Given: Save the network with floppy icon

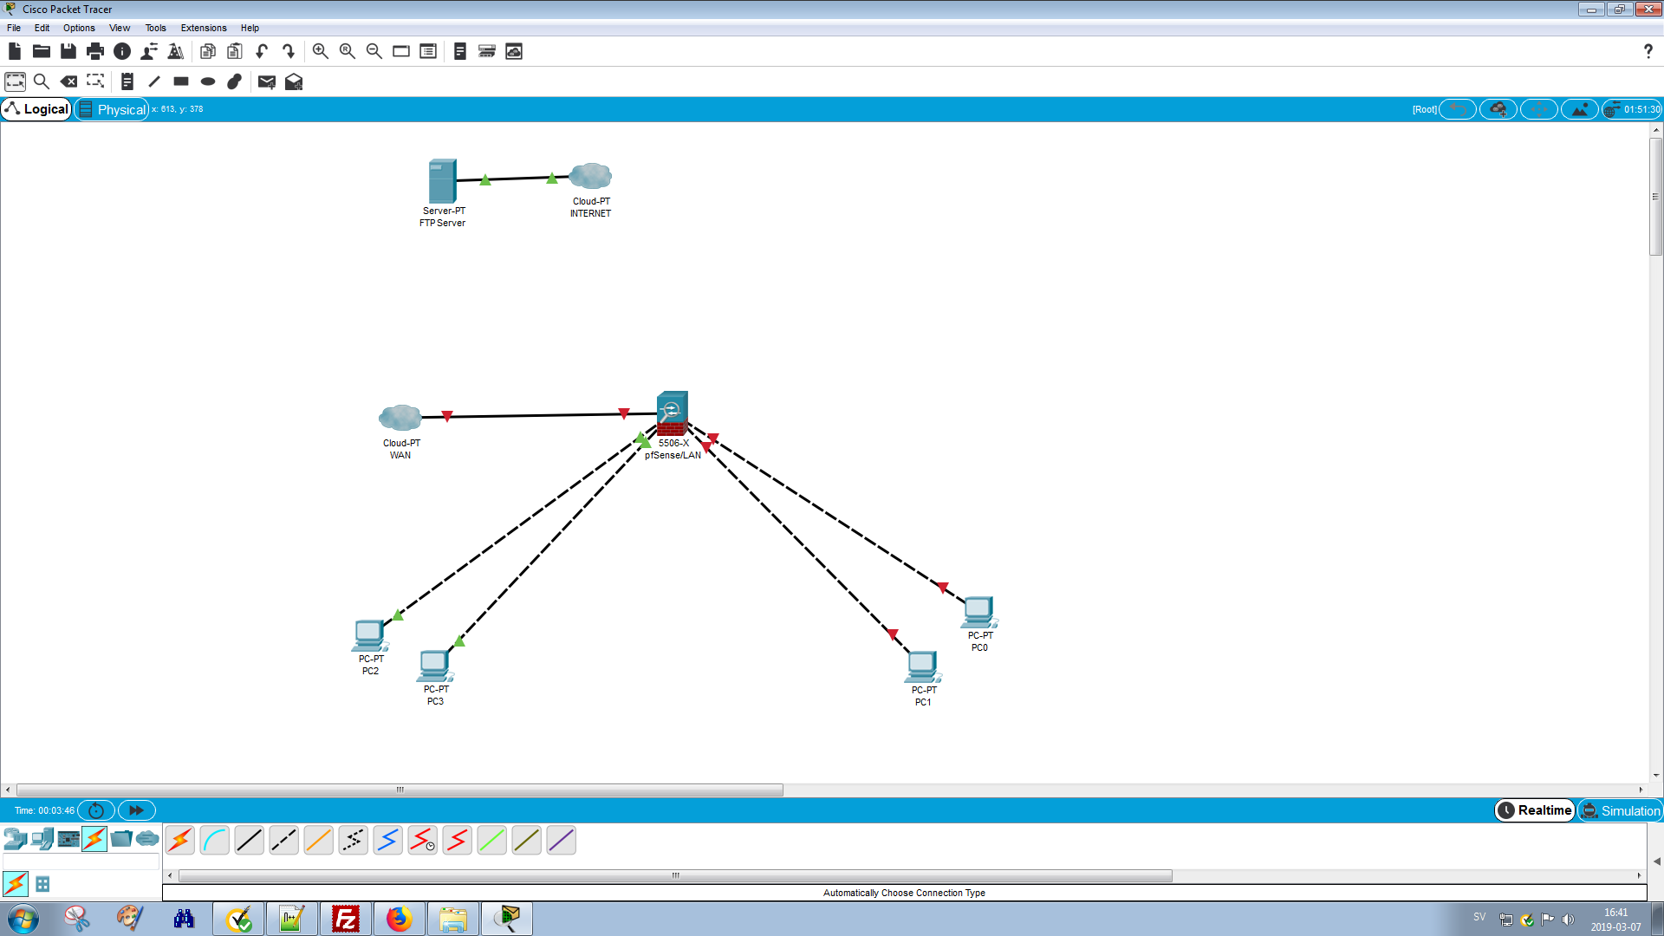Looking at the screenshot, I should (68, 51).
